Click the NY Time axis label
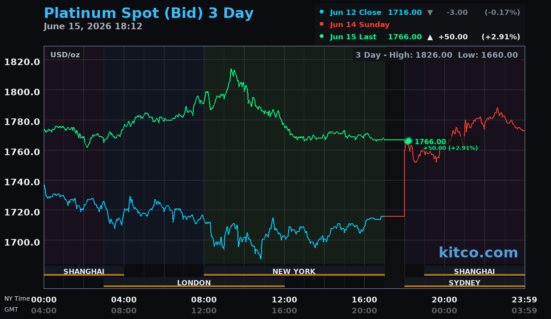 click(x=17, y=298)
